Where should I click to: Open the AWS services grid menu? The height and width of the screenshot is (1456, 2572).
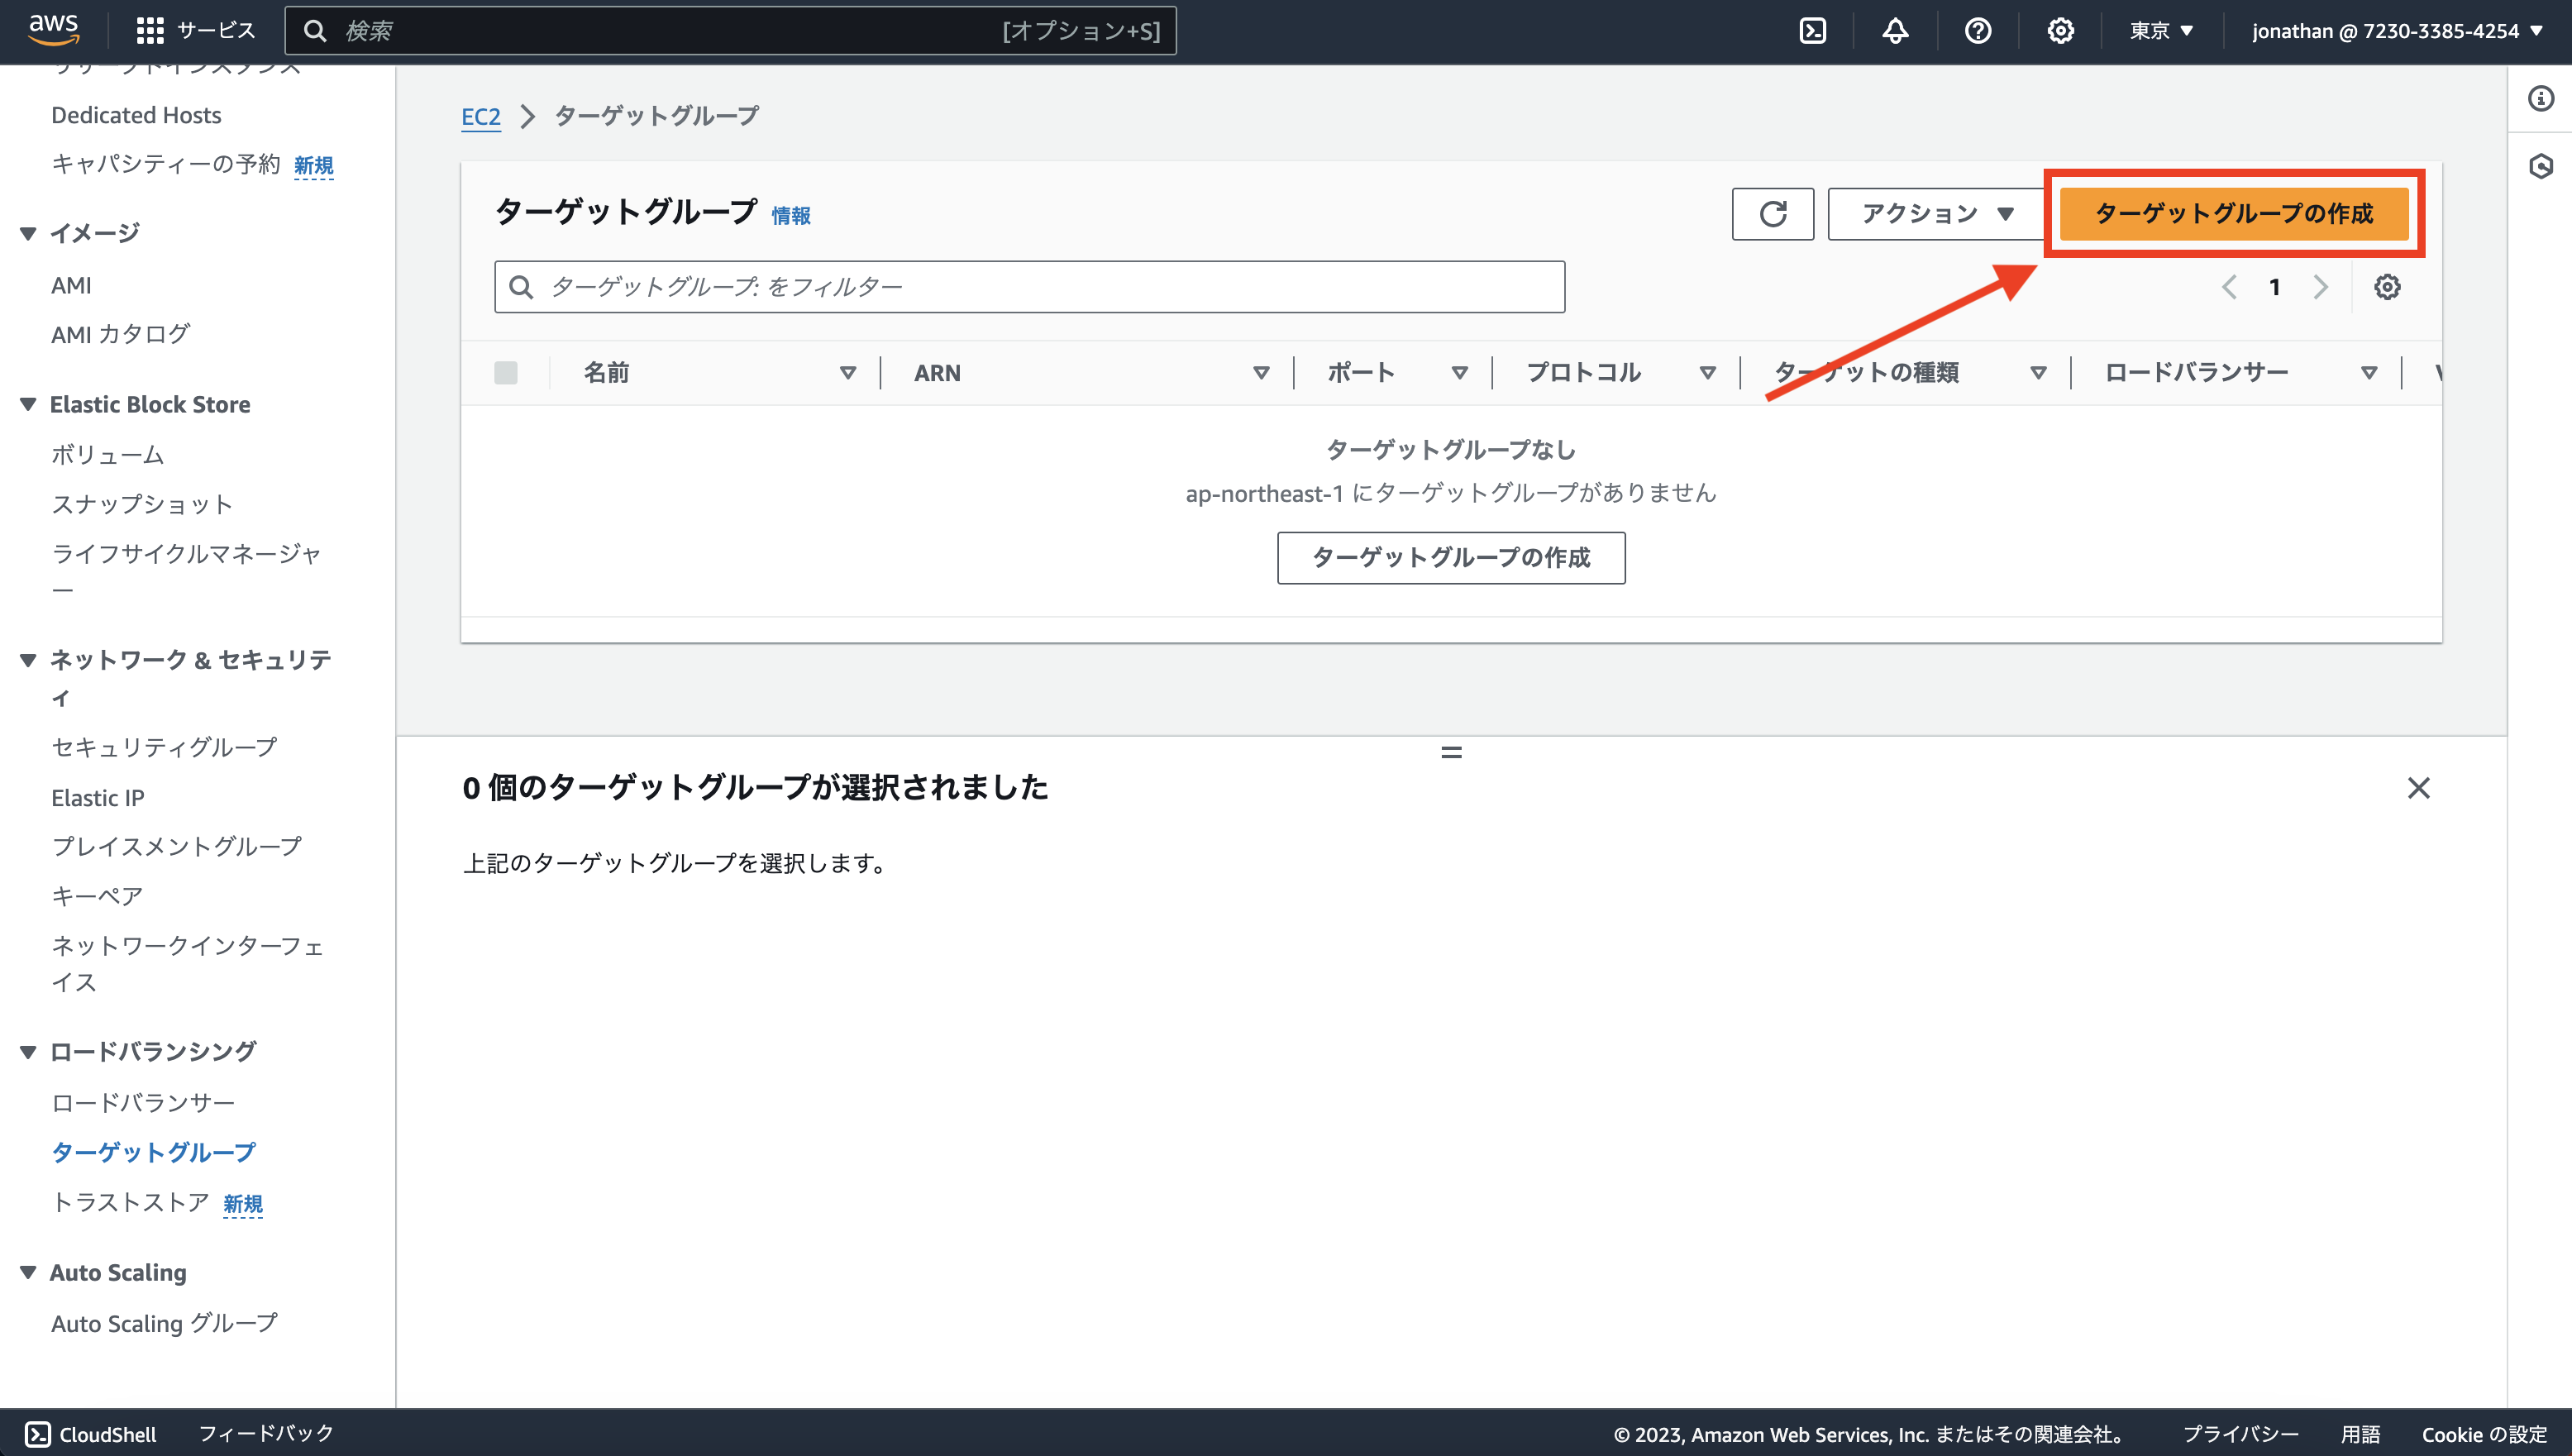(x=150, y=30)
